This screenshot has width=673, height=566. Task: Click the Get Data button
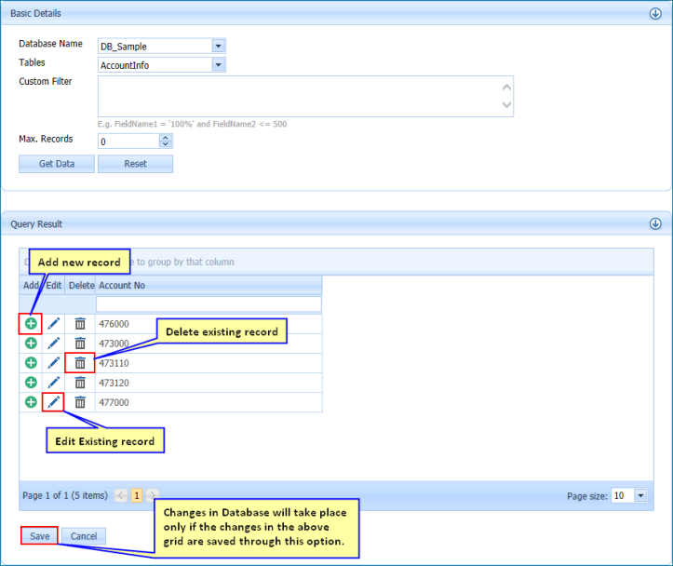coord(57,164)
